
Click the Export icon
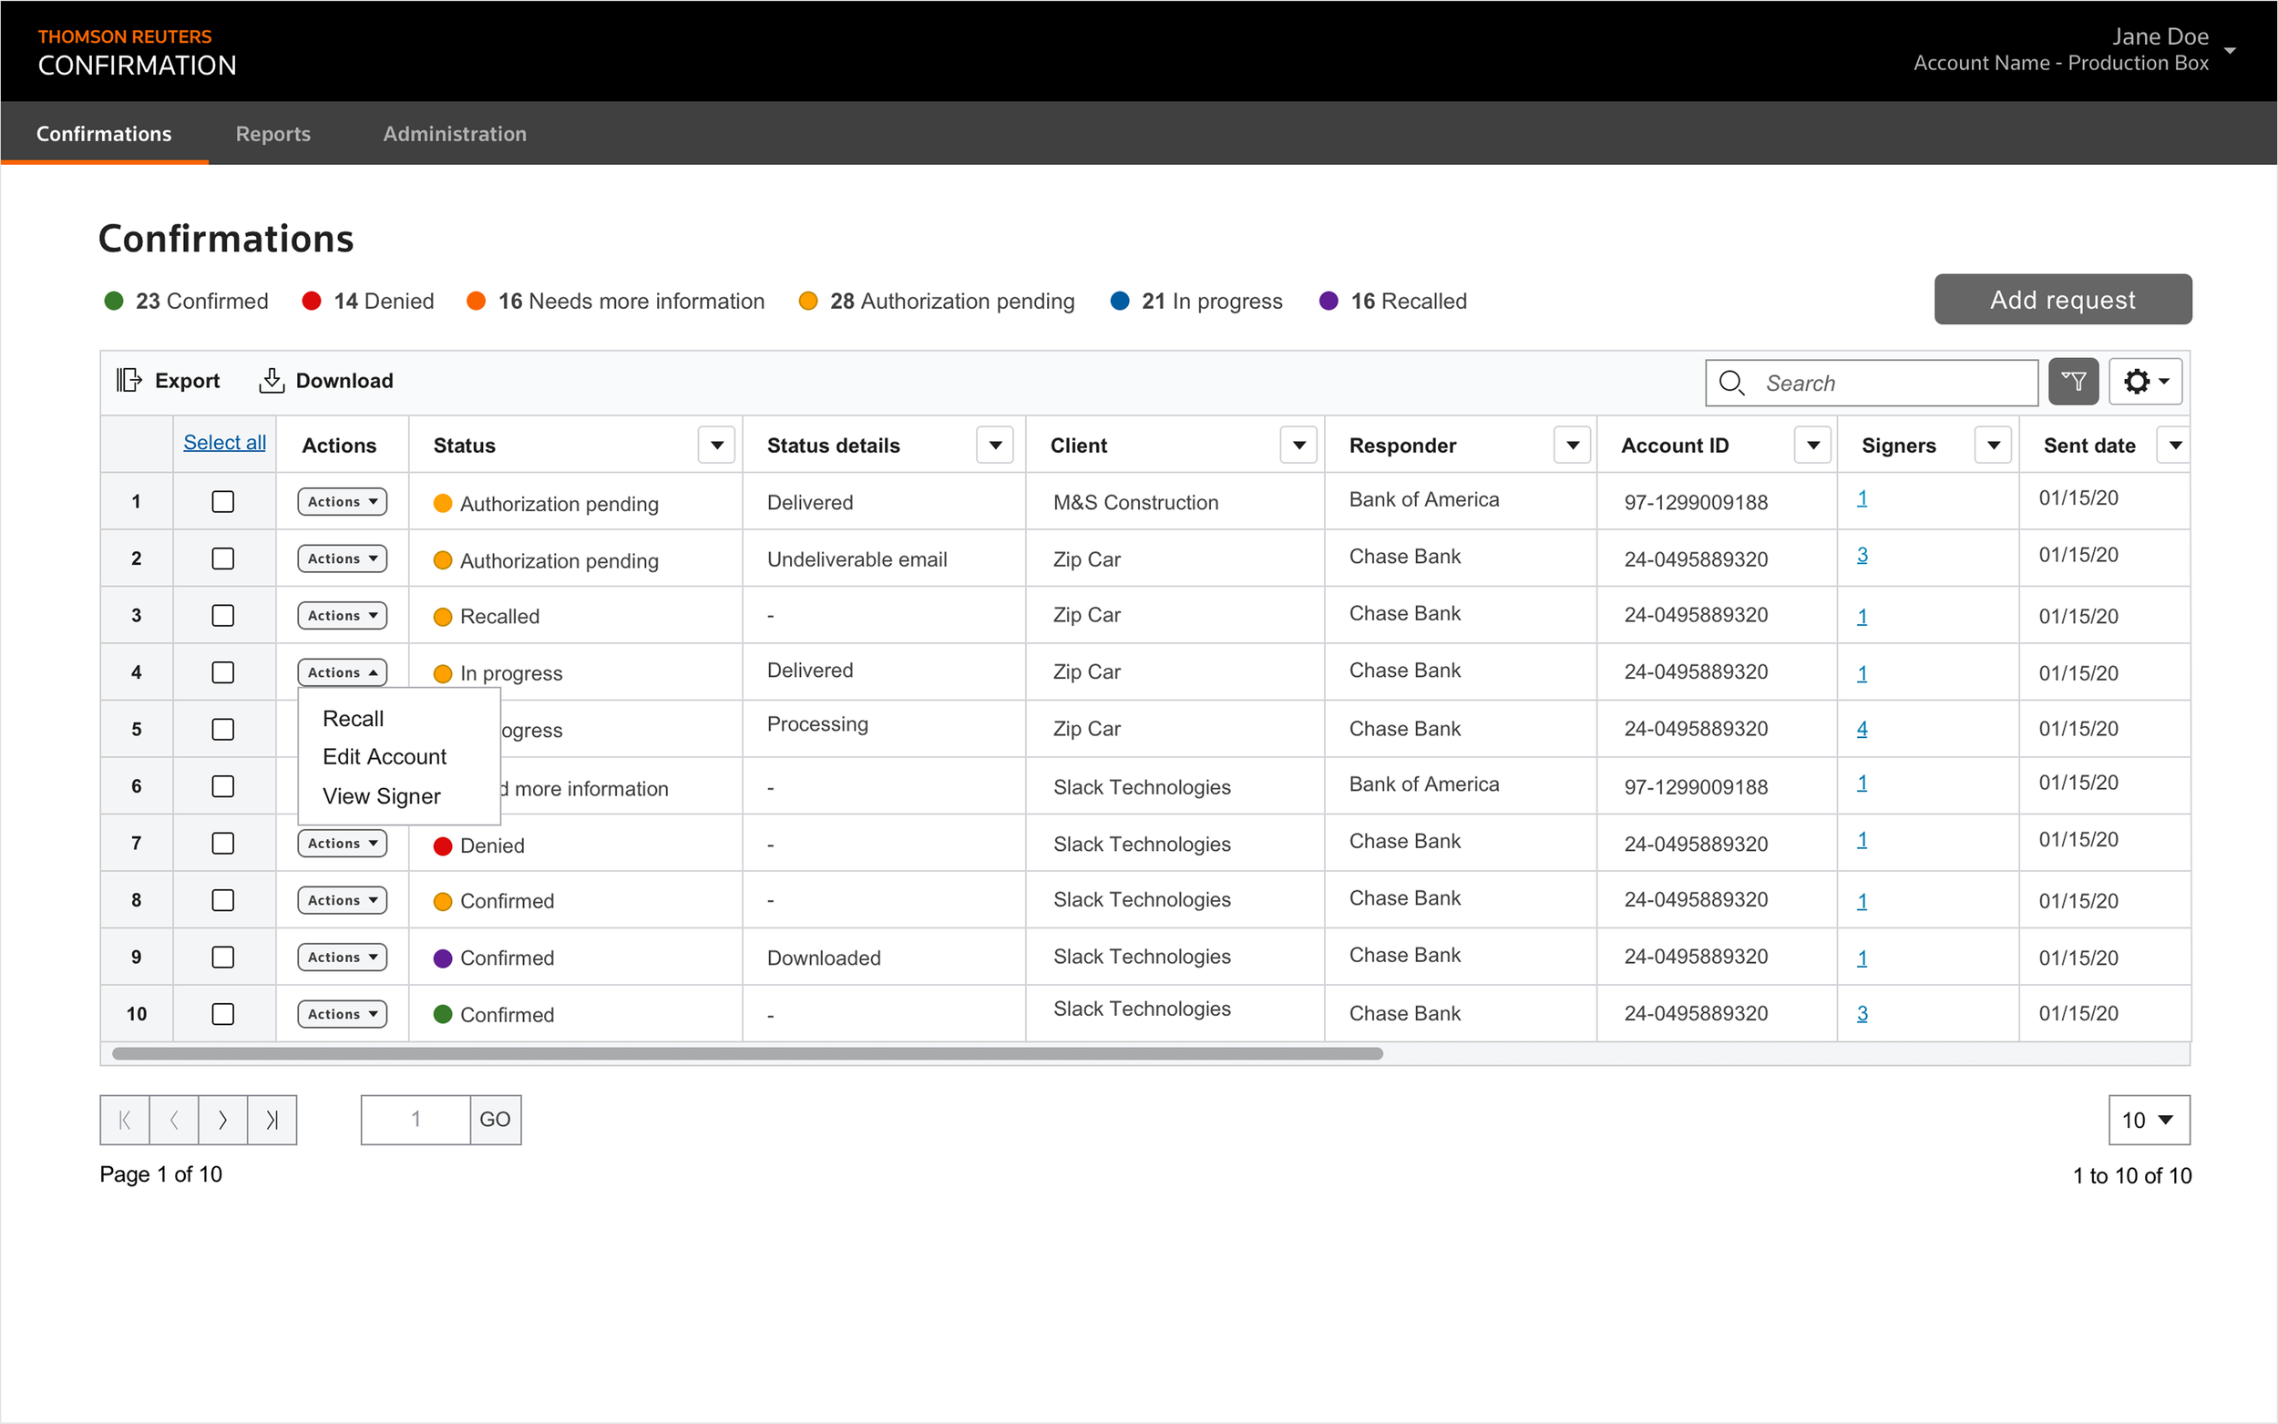pos(128,381)
